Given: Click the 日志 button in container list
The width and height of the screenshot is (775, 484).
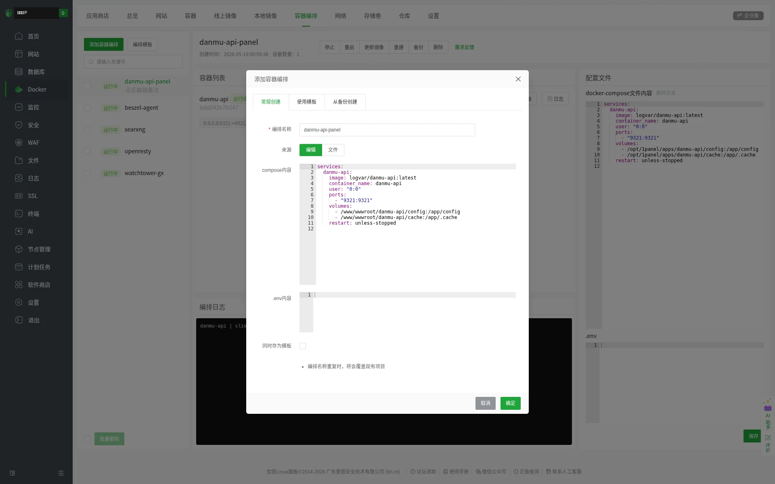Looking at the screenshot, I should coord(555,99).
